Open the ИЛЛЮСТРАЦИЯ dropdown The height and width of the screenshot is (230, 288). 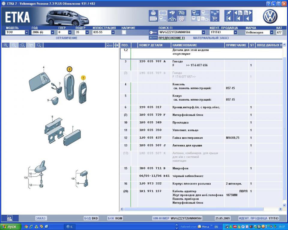[x=113, y=32]
